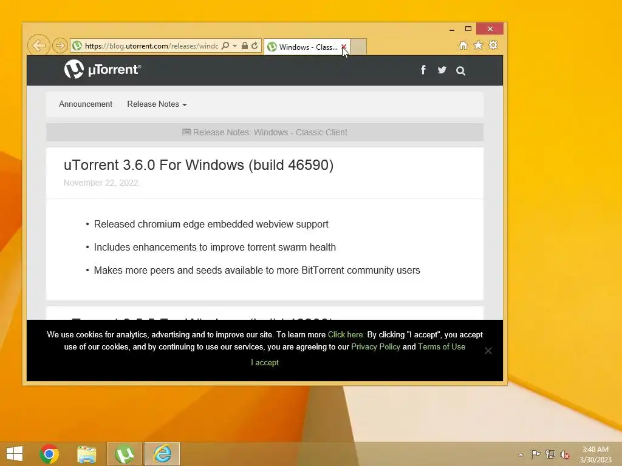The height and width of the screenshot is (466, 622).
Task: Open a new tab with the blank tab button
Action: (358, 47)
